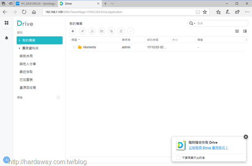
Task: Switch to list view mode icon
Action: tap(237, 31)
